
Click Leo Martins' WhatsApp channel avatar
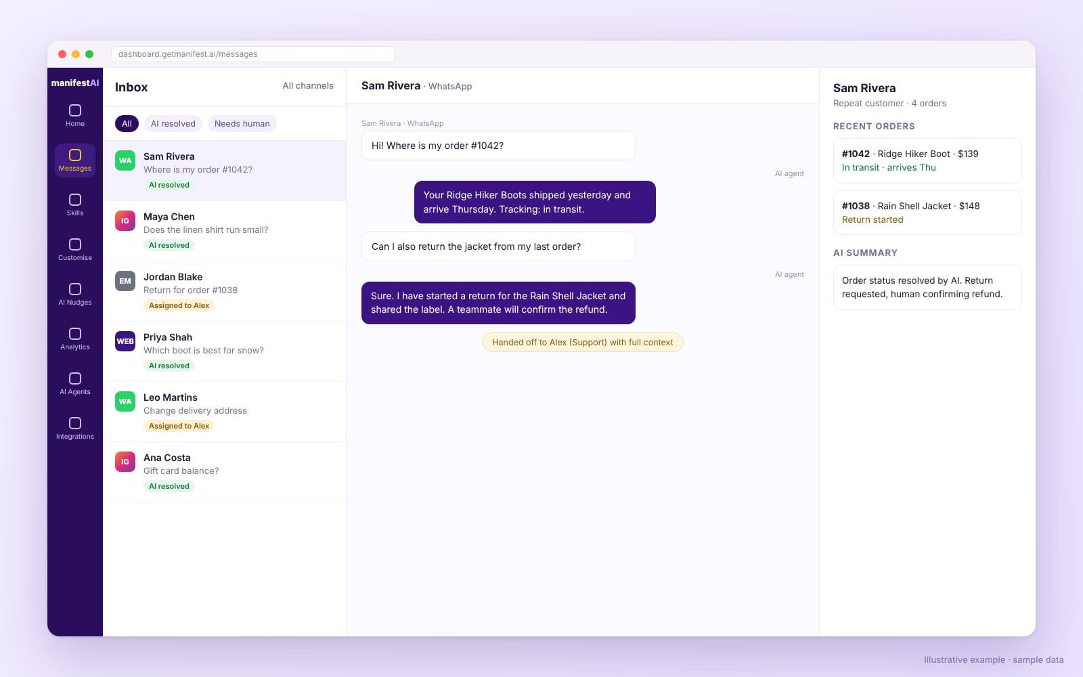click(x=125, y=401)
